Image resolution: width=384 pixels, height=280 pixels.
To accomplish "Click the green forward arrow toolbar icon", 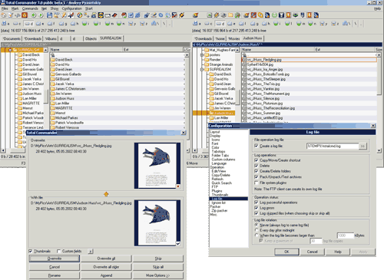I will (41, 15).
